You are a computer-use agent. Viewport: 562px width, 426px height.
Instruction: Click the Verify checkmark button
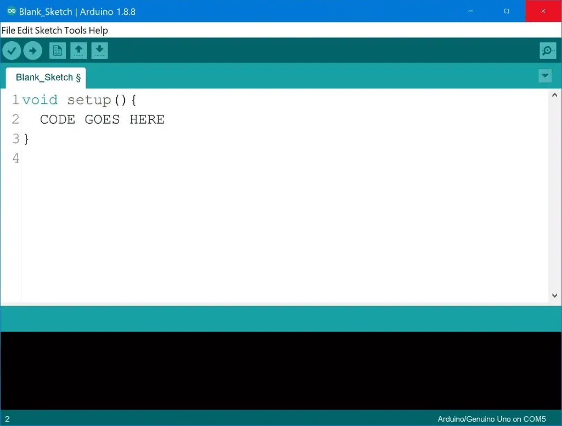[12, 51]
